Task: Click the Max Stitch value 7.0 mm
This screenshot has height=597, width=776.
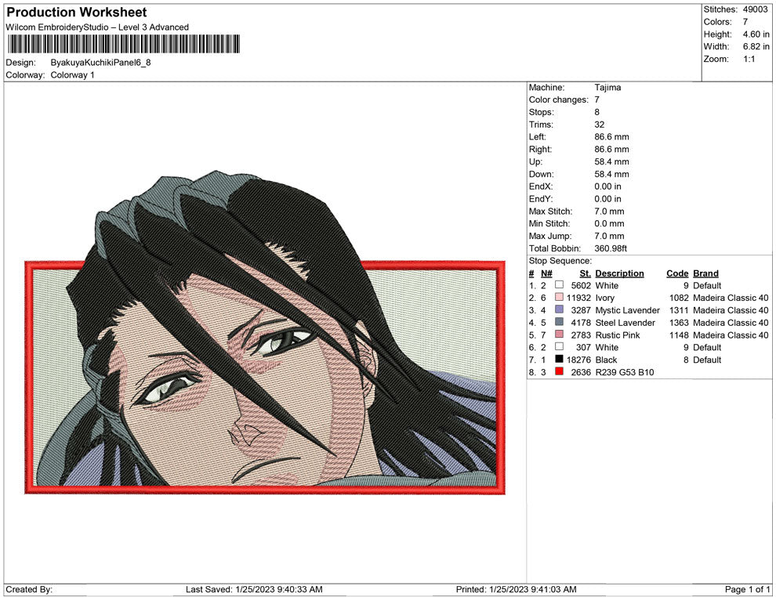Action: [x=609, y=212]
